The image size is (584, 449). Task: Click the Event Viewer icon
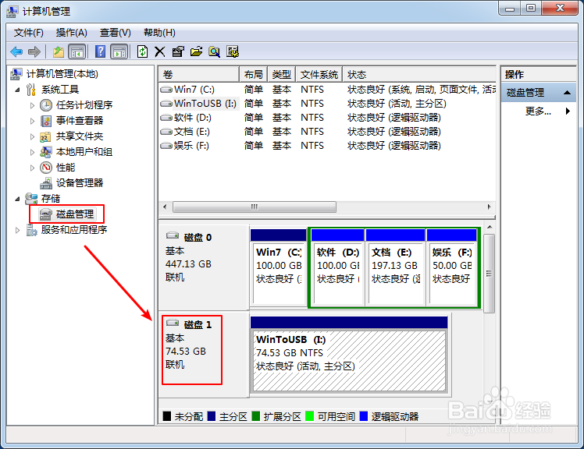[46, 121]
